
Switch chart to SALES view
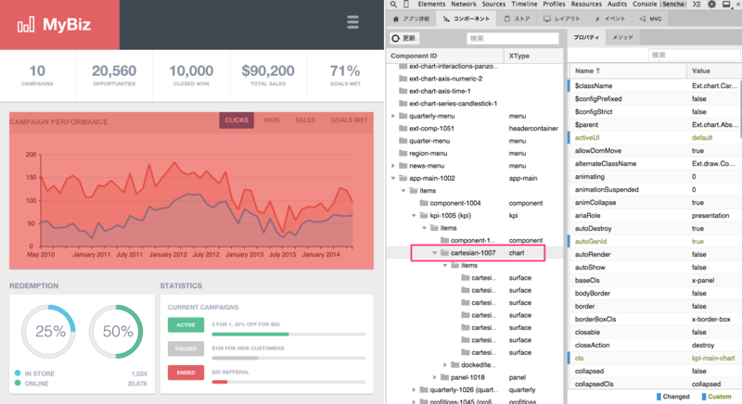[305, 120]
